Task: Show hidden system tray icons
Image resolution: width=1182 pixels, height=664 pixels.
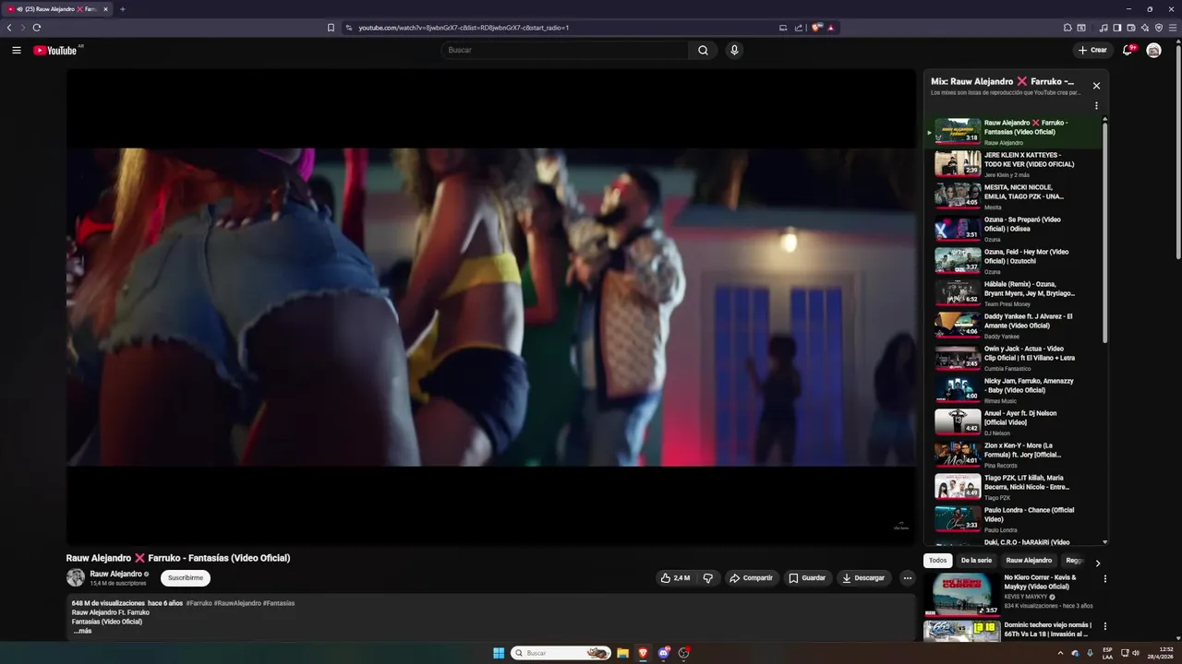Action: (x=1059, y=653)
